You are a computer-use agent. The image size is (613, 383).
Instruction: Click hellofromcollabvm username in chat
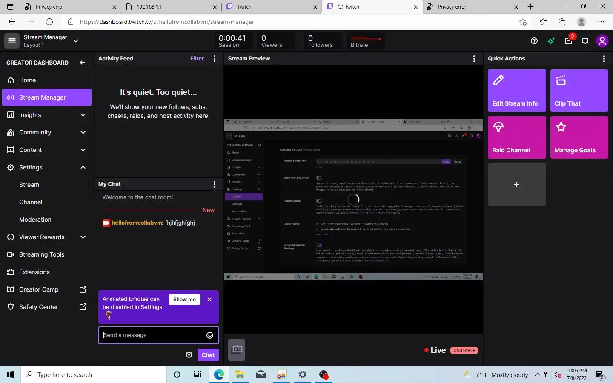click(137, 223)
